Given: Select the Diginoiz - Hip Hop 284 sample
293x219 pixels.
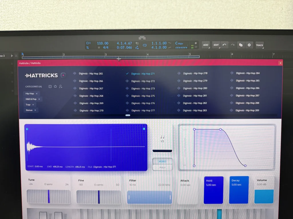Looking at the screenshot, I should click(248, 73).
